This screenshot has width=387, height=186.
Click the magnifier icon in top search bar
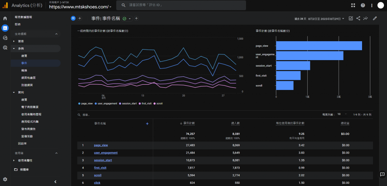[x=124, y=5]
